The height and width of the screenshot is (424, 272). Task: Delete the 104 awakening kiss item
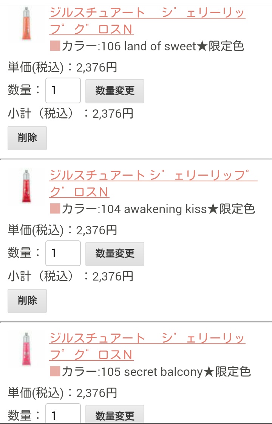point(27,301)
